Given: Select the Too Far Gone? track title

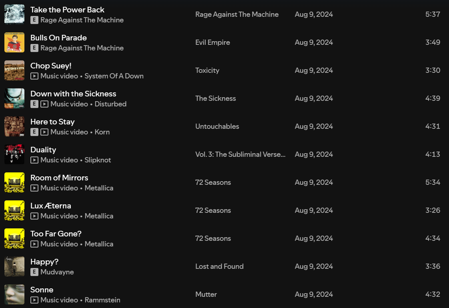Looking at the screenshot, I should (x=56, y=234).
